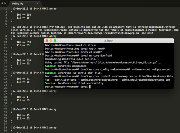This screenshot has width=180, height=133.
Task: Click '[1] => 55' on editor line 4
Action: pyautogui.click(x=23, y=18)
